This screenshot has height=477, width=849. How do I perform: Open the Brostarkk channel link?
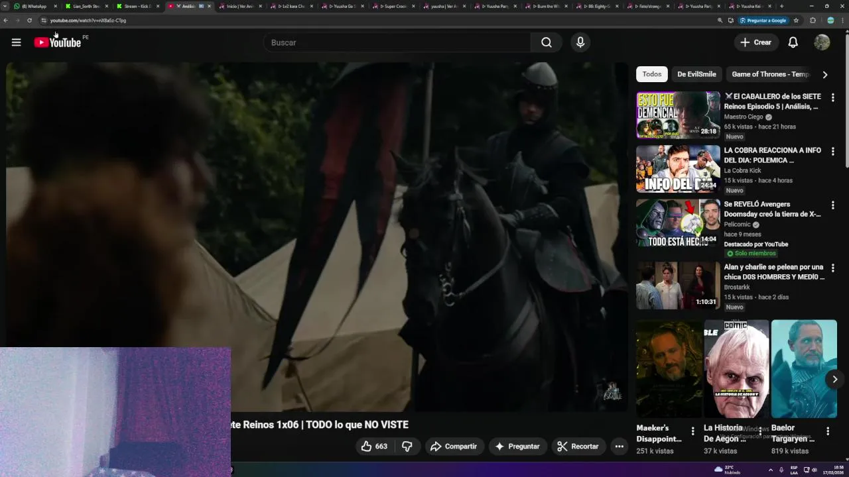[736, 287]
